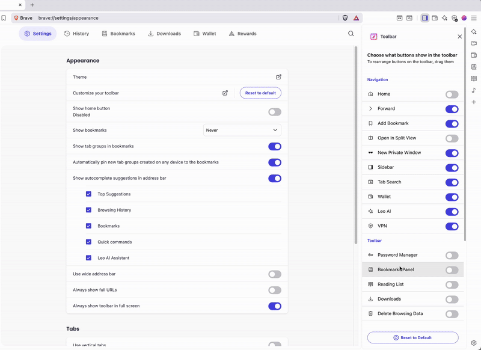Click the Brave Shields lion icon in address bar

point(345,18)
